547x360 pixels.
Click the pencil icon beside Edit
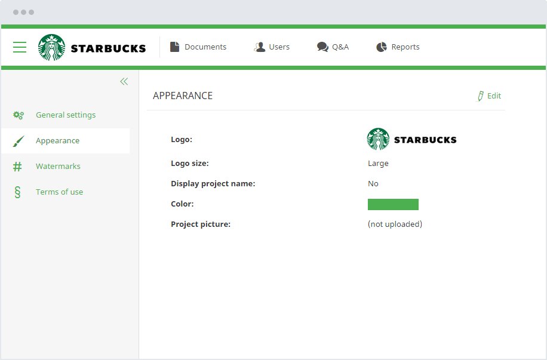480,96
